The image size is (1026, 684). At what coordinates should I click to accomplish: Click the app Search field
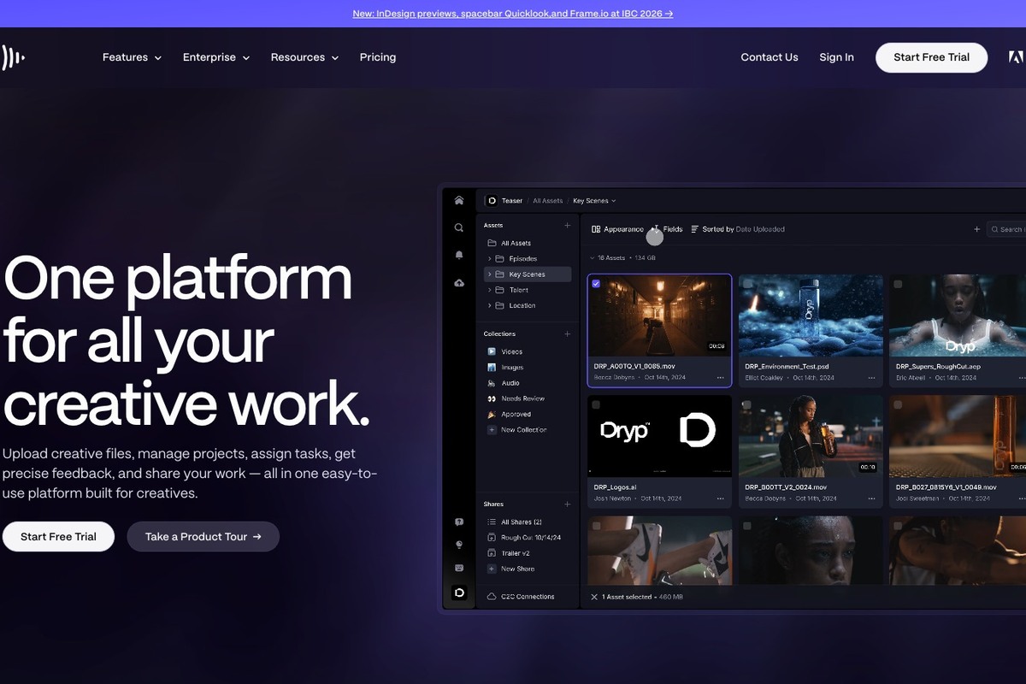pyautogui.click(x=1006, y=229)
